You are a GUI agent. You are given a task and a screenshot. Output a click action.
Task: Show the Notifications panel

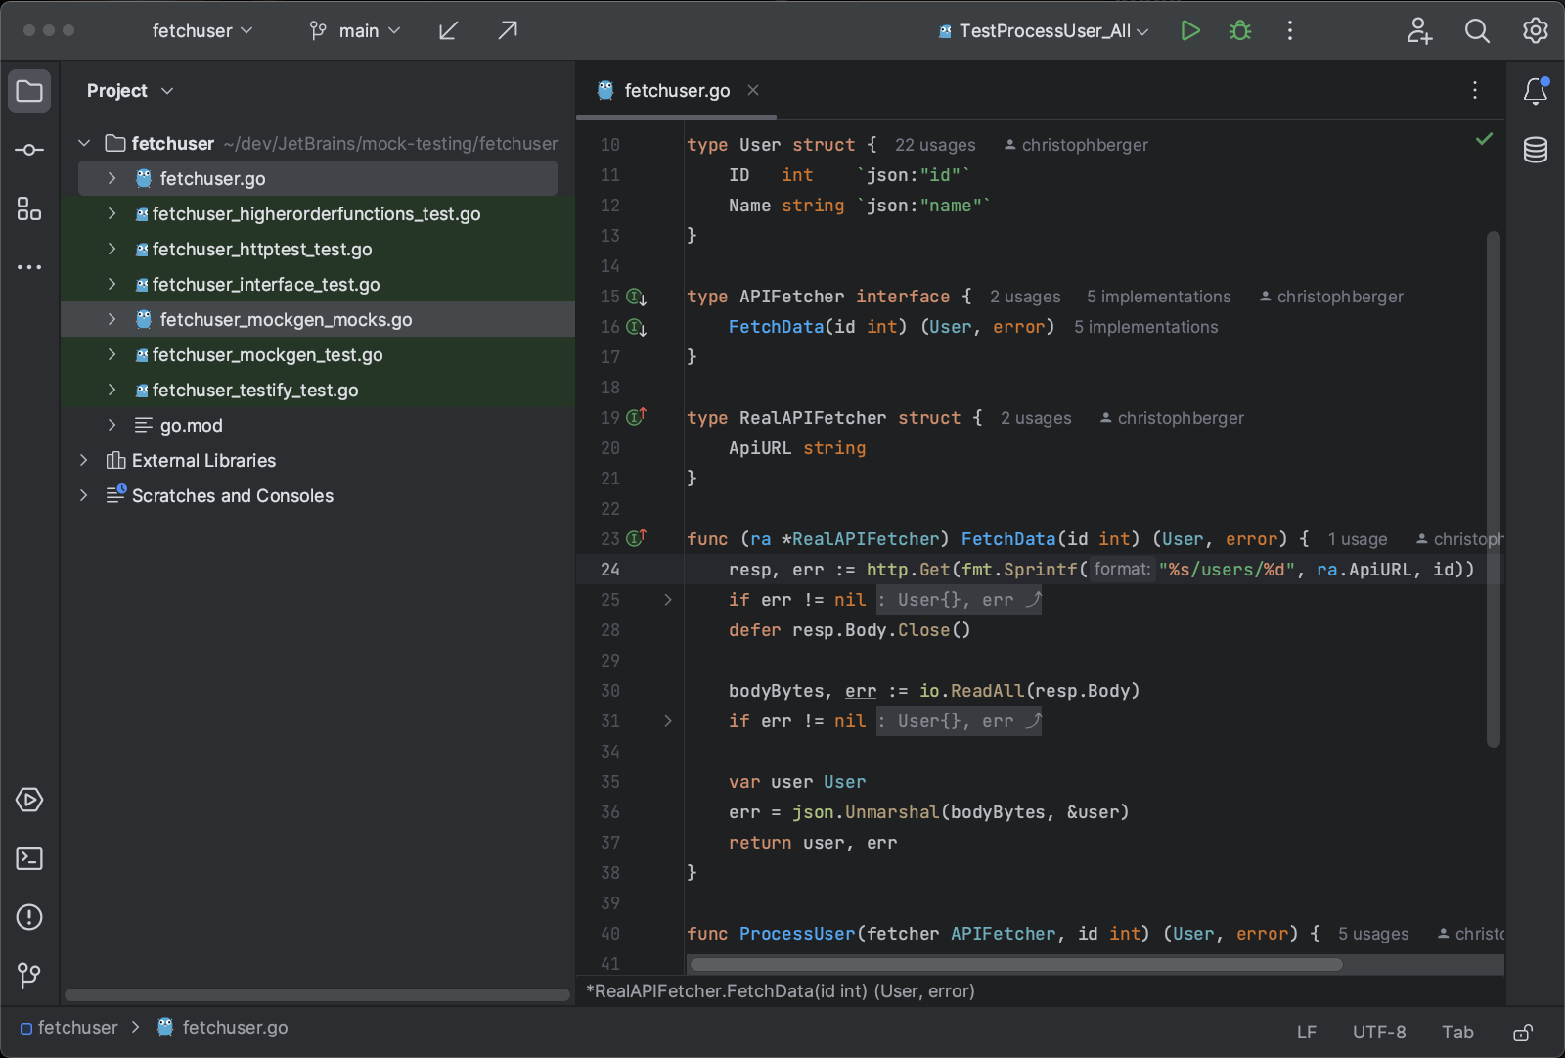[1535, 91]
